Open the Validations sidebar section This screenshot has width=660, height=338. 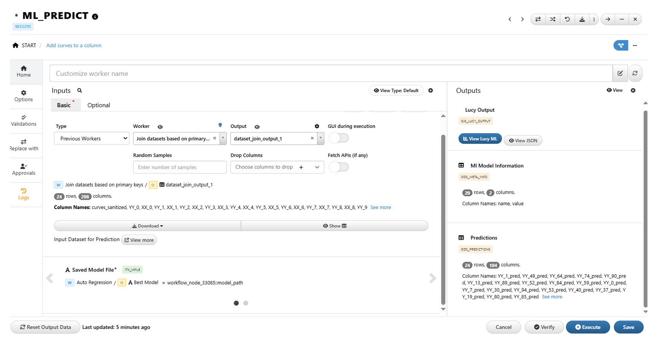click(x=24, y=120)
